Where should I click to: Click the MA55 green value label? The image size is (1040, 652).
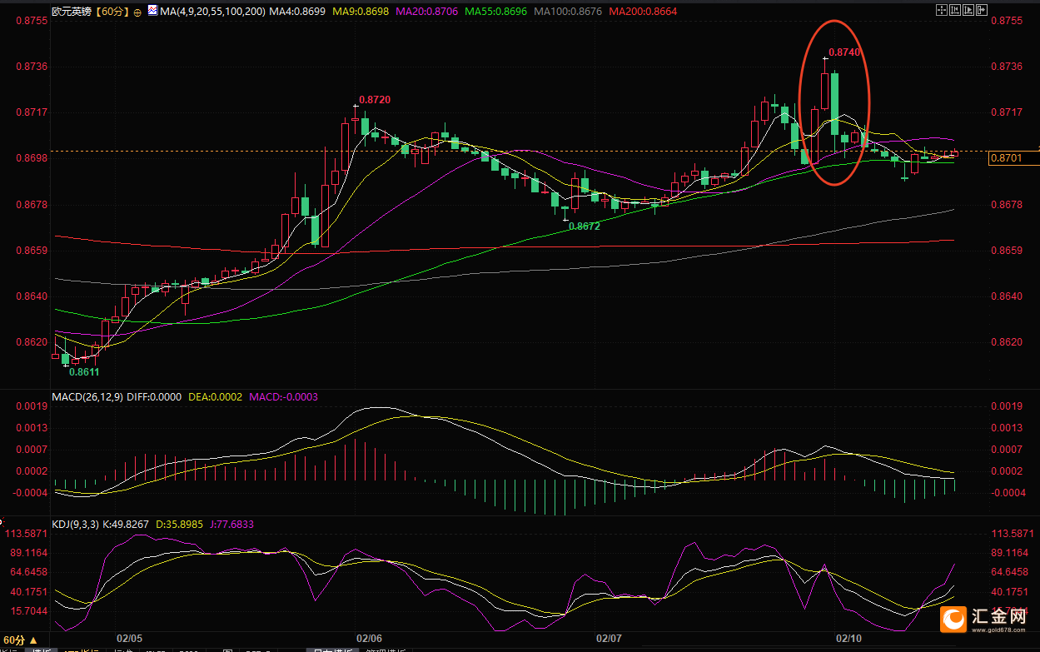[496, 12]
